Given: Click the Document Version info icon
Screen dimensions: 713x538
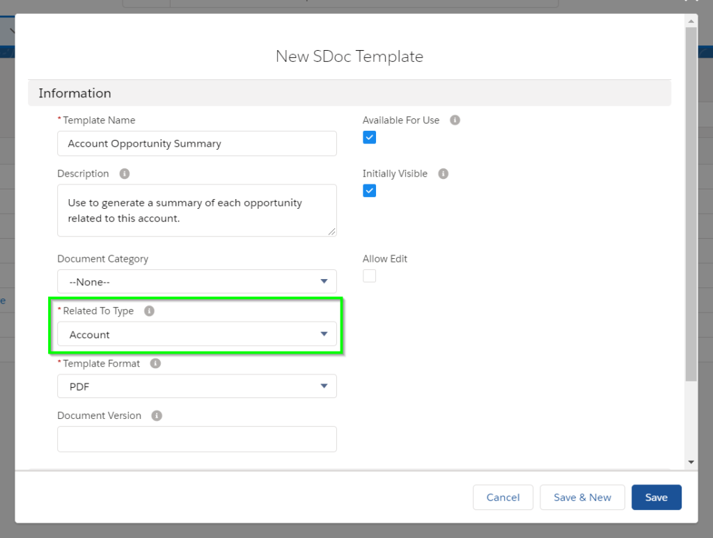Looking at the screenshot, I should click(x=156, y=416).
